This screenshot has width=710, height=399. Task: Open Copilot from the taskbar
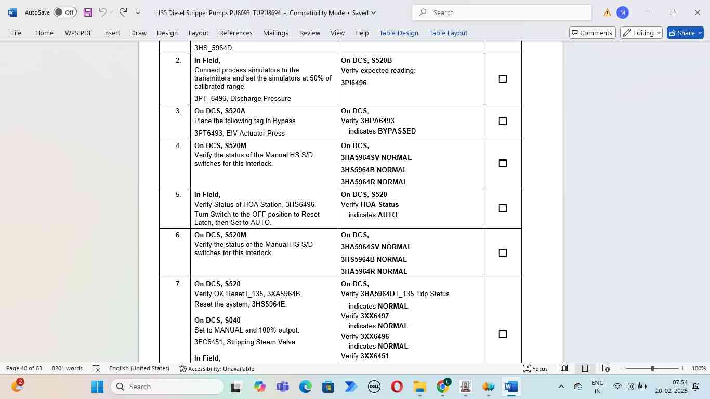coord(259,387)
